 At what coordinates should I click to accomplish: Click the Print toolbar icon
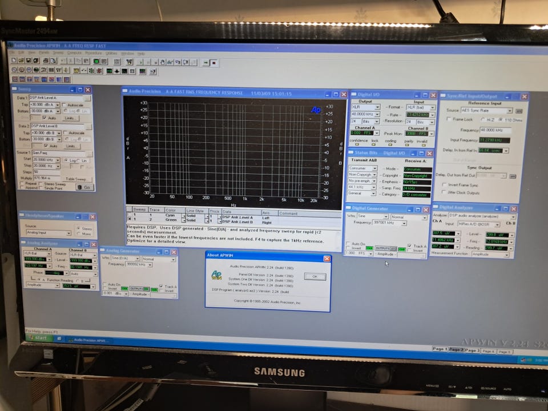coord(46,61)
